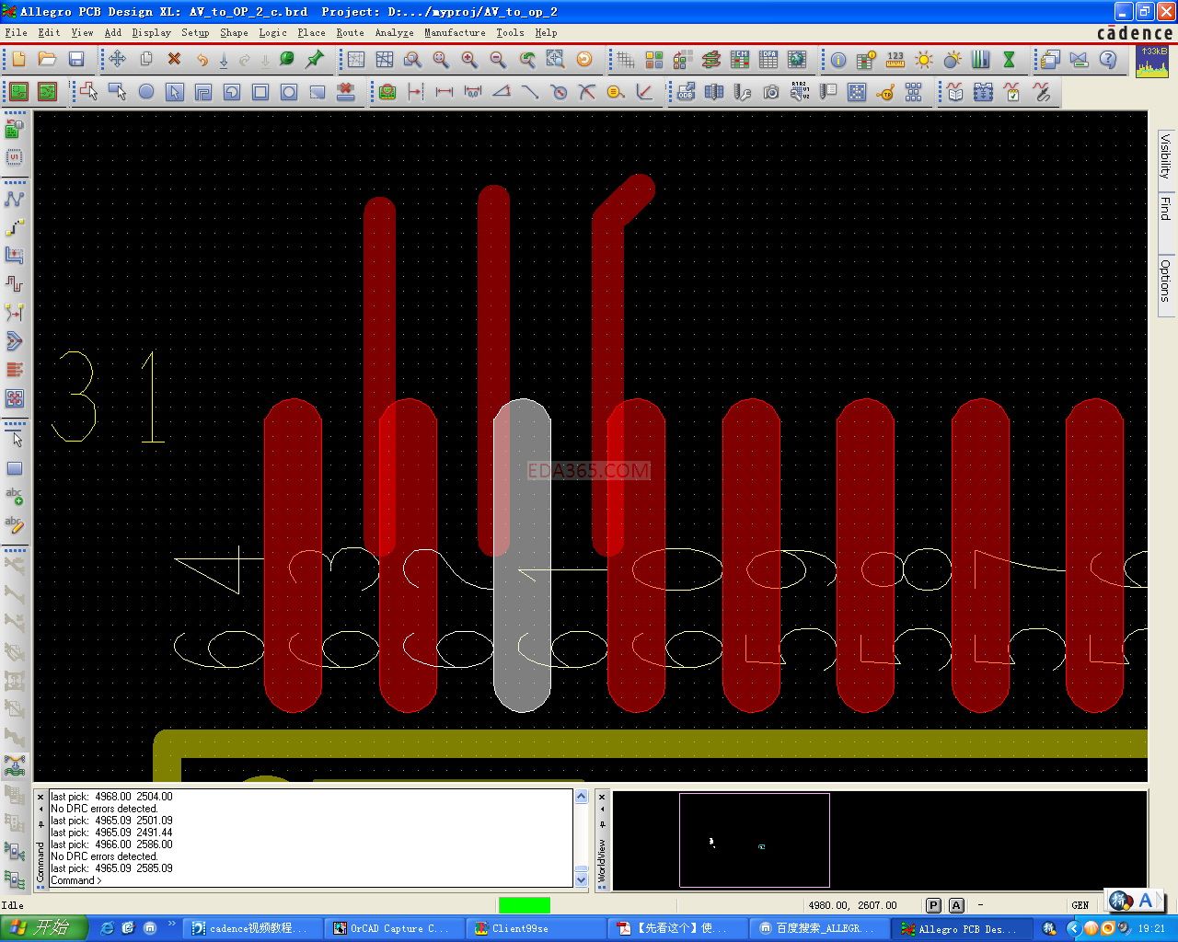This screenshot has width=1178, height=942.
Task: Open the File menu
Action: 16,32
